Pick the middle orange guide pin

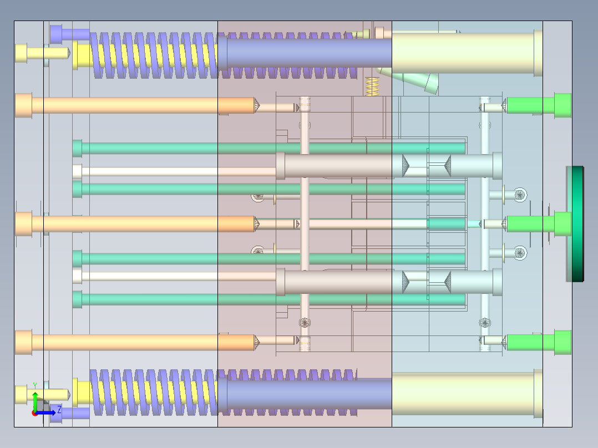pyautogui.click(x=138, y=224)
